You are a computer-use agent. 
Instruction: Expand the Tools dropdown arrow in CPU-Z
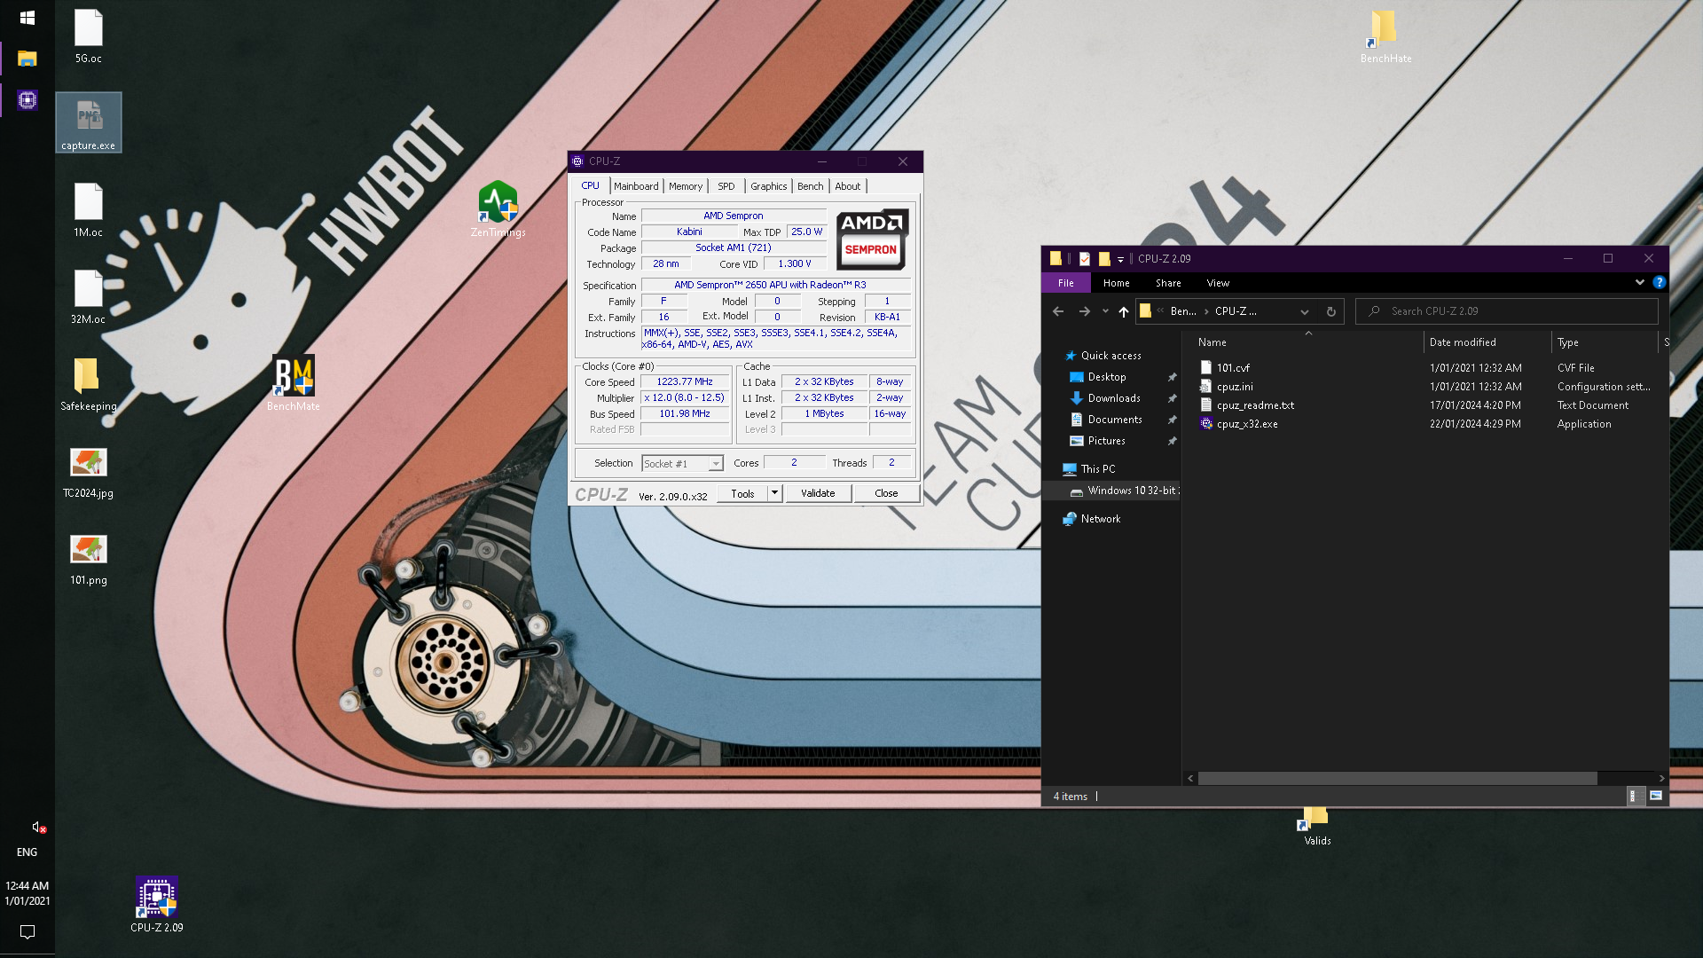click(x=774, y=493)
